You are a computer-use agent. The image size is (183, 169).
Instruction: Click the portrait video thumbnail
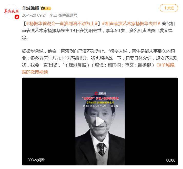point(100,121)
